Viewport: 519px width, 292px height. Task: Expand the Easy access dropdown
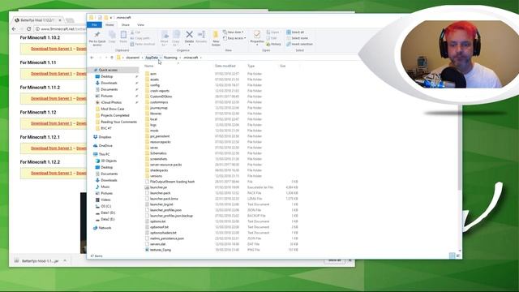tap(234, 38)
